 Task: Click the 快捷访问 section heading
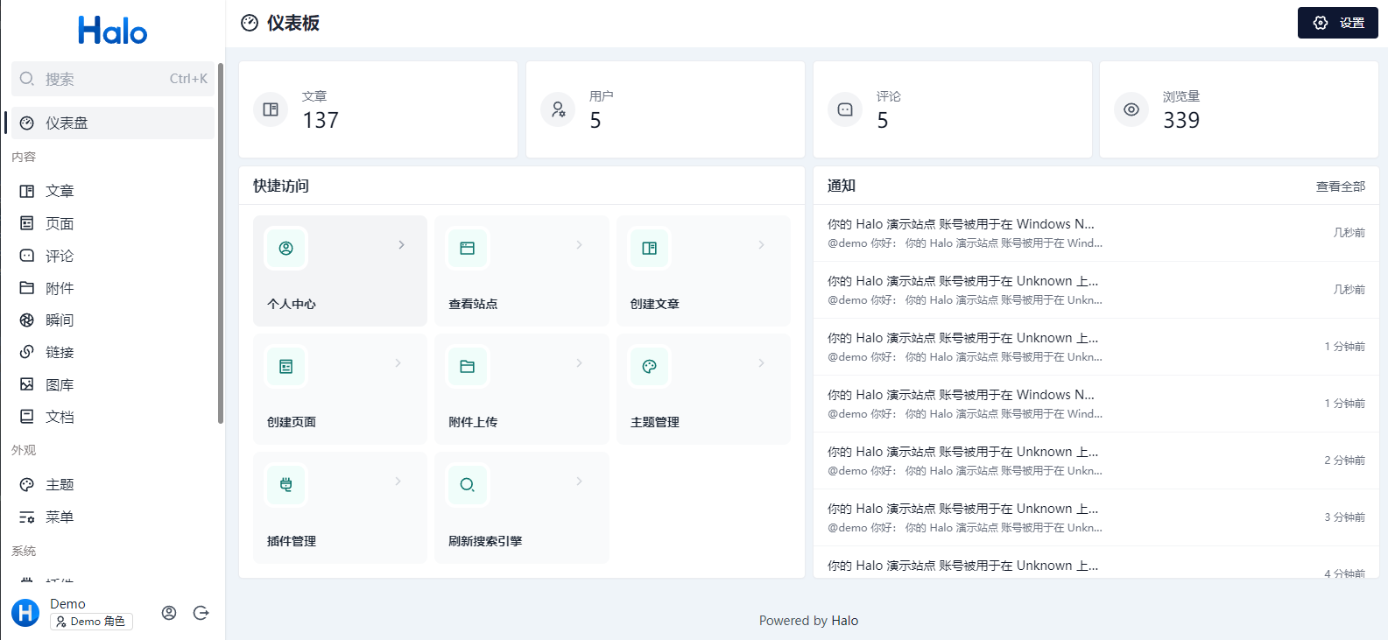(x=281, y=186)
